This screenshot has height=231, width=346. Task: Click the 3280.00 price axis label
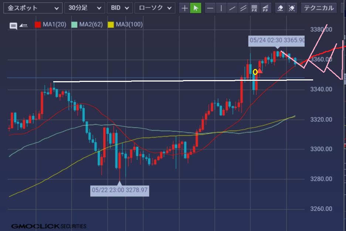point(321,179)
